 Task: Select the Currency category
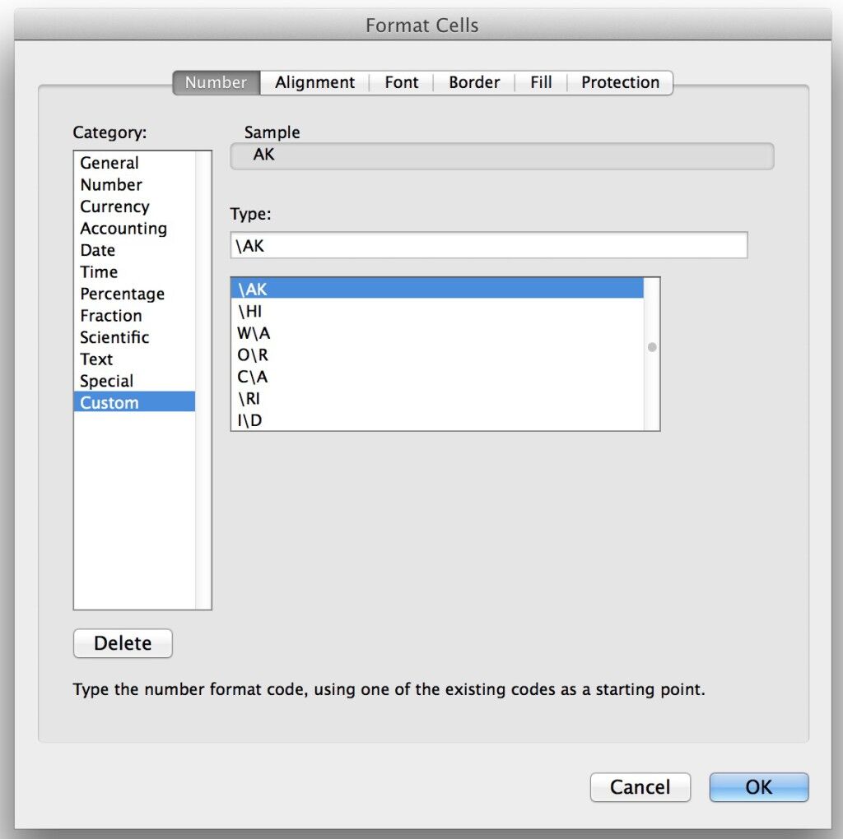click(x=114, y=206)
